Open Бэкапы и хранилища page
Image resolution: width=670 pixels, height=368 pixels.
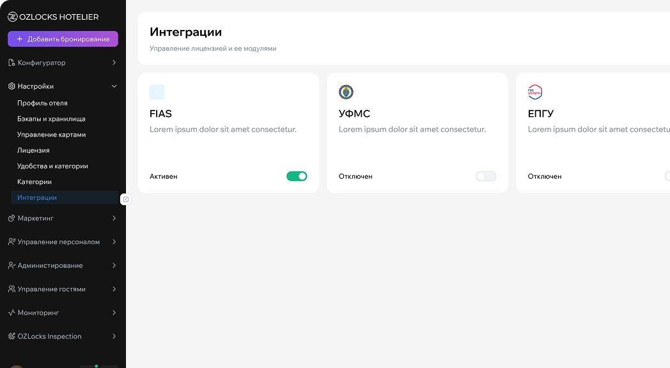(x=51, y=119)
